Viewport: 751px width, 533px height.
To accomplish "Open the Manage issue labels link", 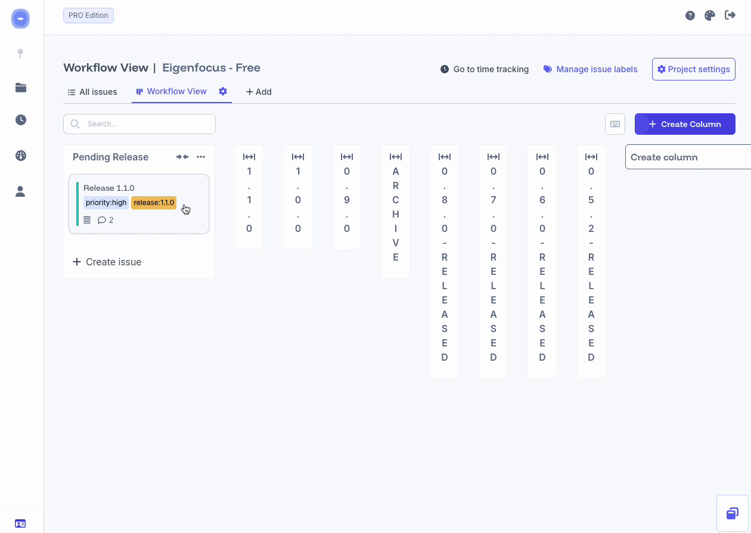I will pos(590,69).
